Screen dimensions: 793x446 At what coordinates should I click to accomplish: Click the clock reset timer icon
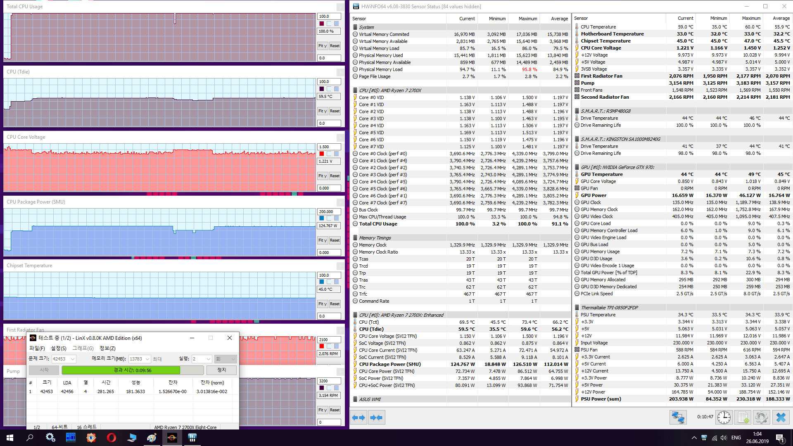[x=724, y=417]
